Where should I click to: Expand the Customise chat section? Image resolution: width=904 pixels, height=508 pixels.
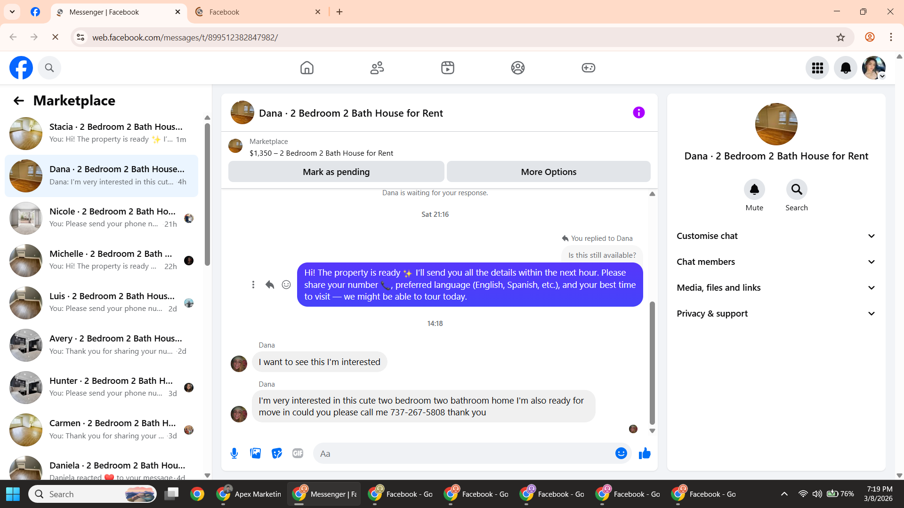(x=776, y=236)
